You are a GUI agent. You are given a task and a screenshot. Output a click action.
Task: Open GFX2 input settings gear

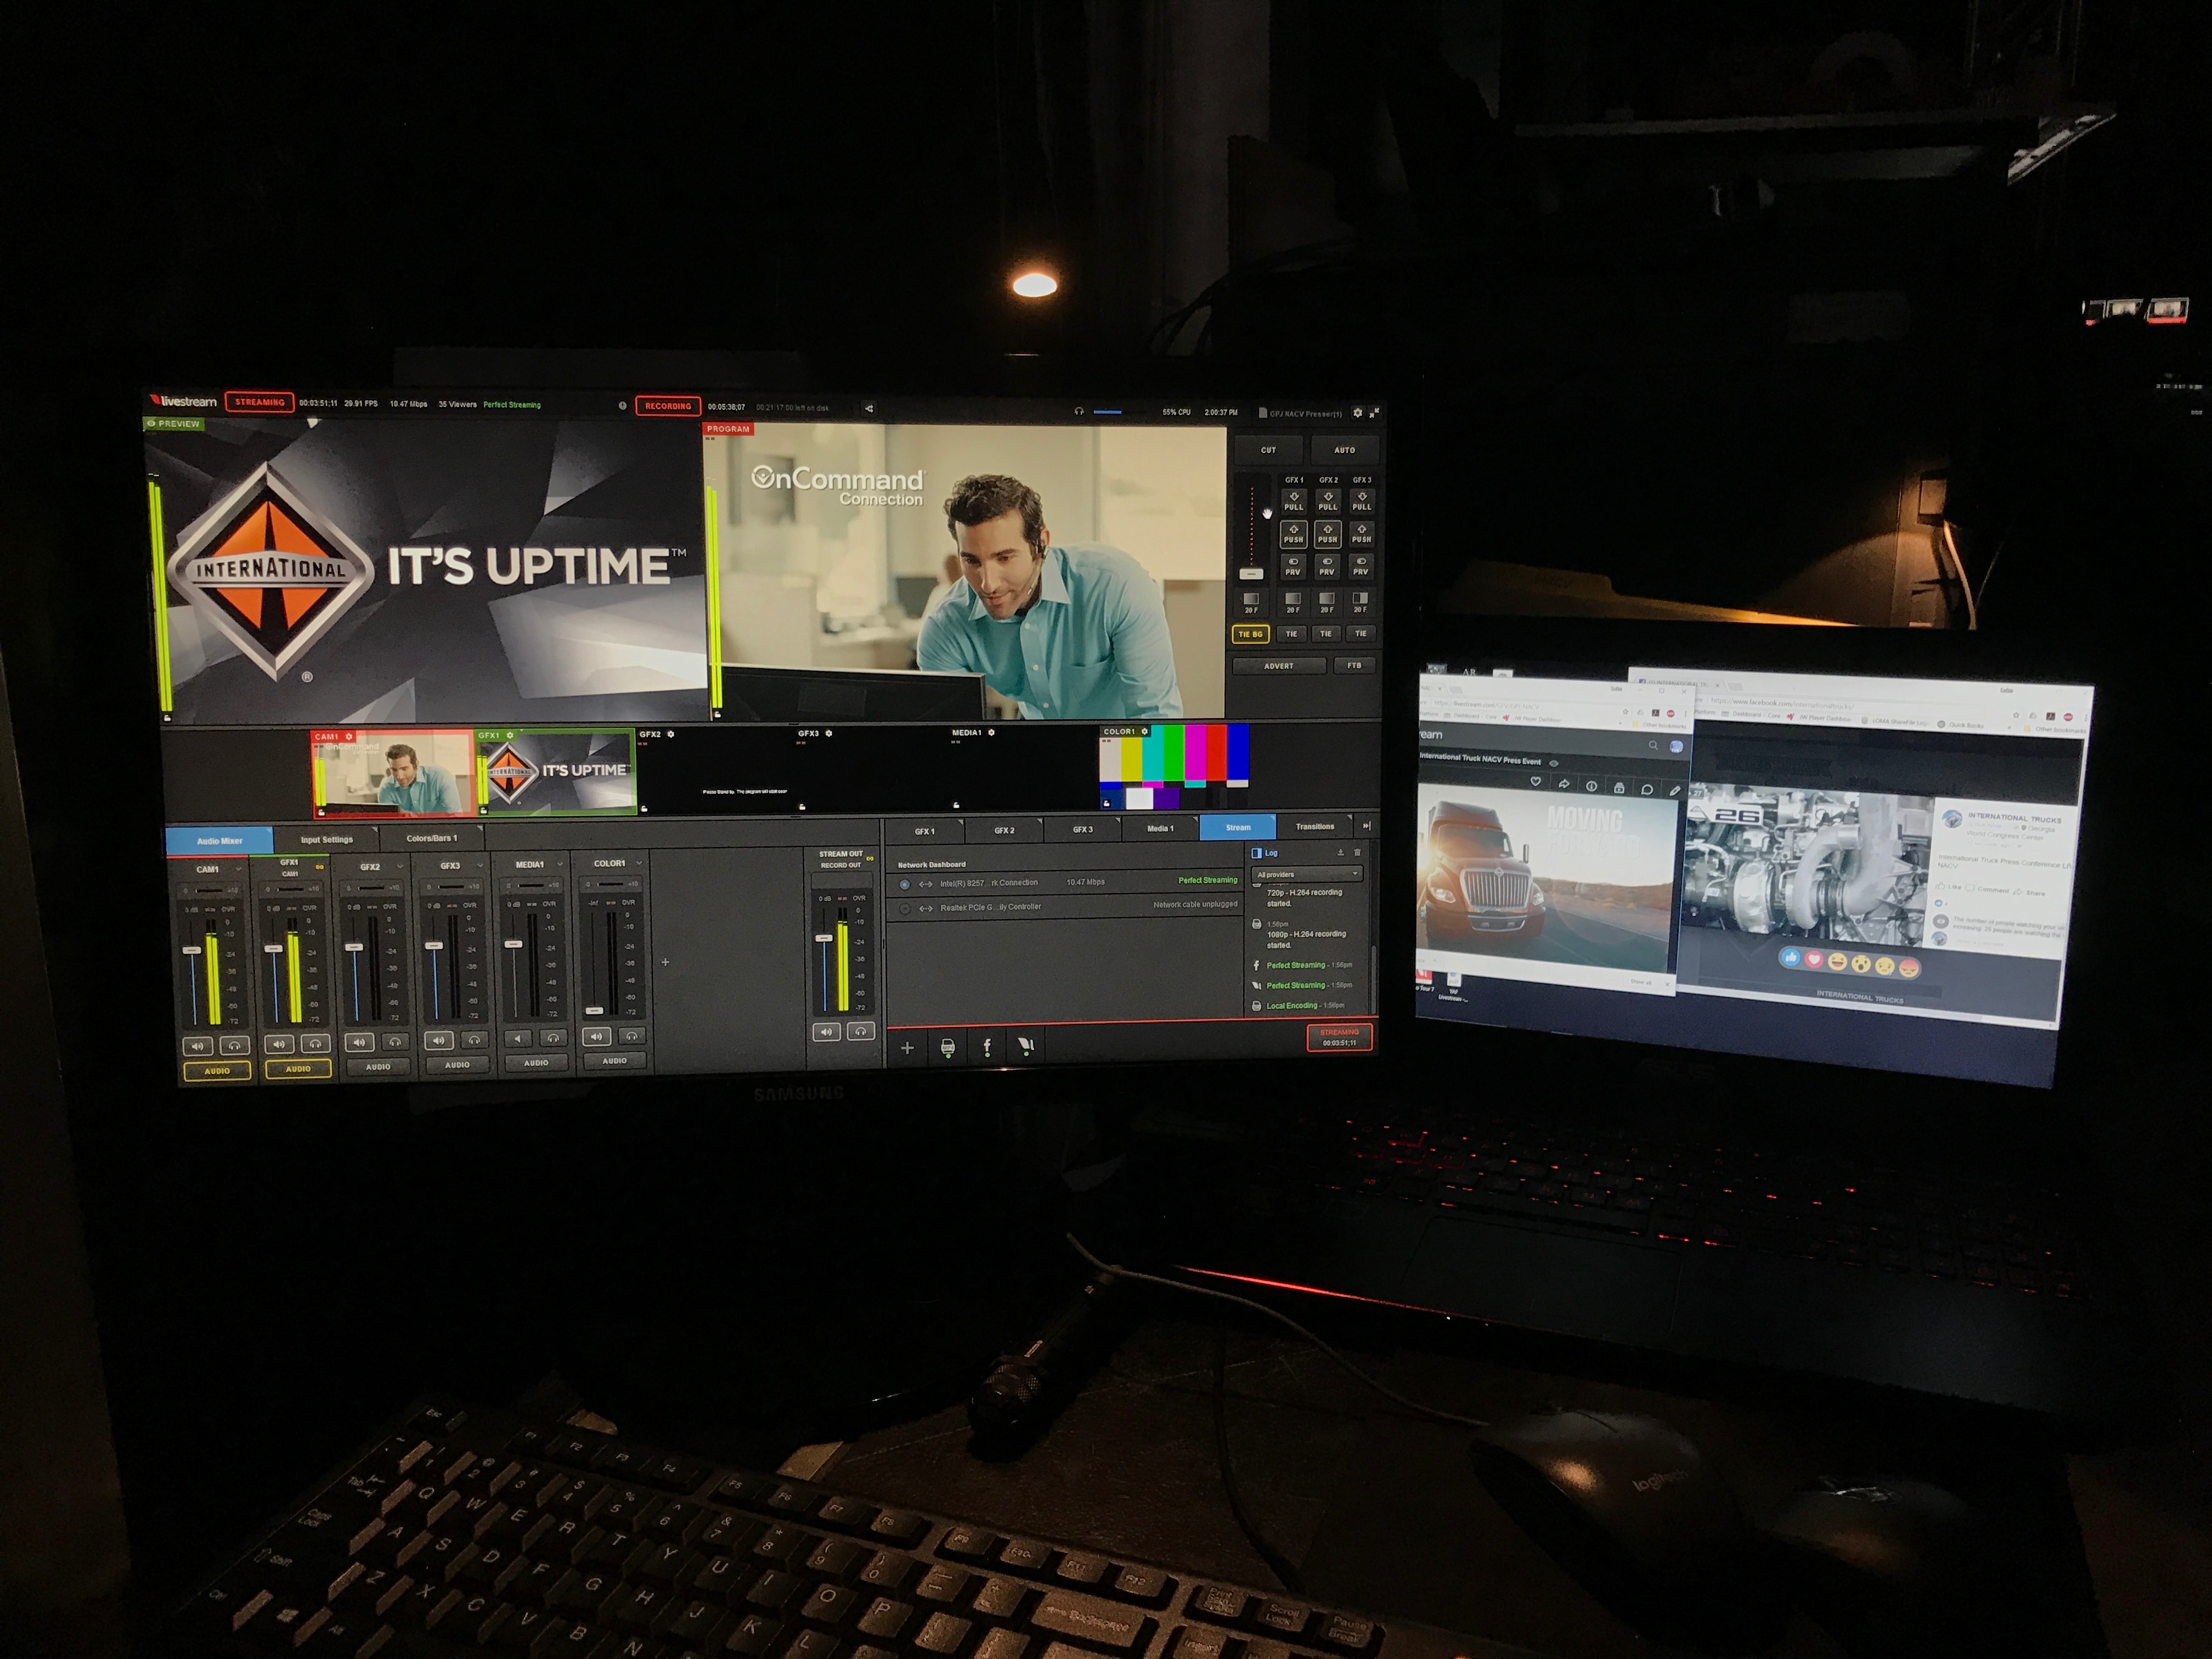tap(671, 734)
